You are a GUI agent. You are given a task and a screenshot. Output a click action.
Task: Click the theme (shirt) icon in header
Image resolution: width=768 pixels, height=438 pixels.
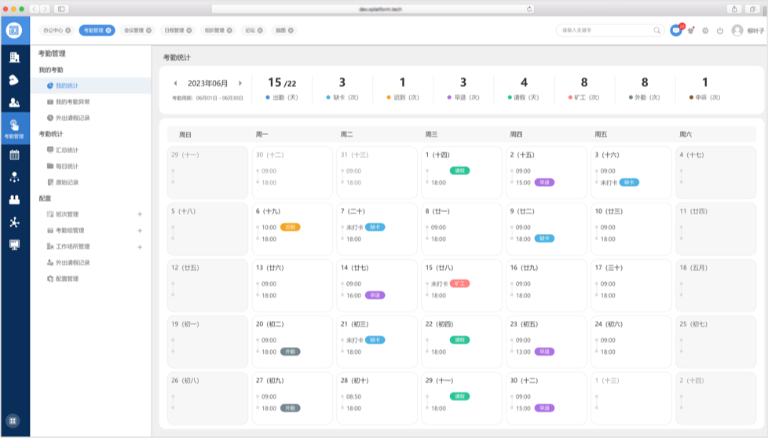[x=691, y=31]
